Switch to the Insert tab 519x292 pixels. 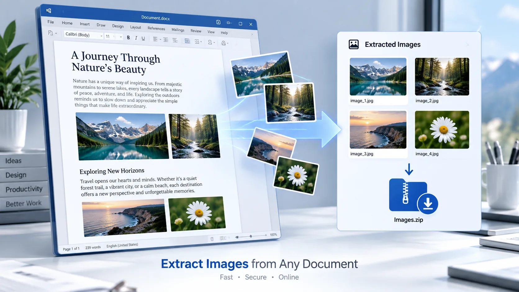pos(85,24)
